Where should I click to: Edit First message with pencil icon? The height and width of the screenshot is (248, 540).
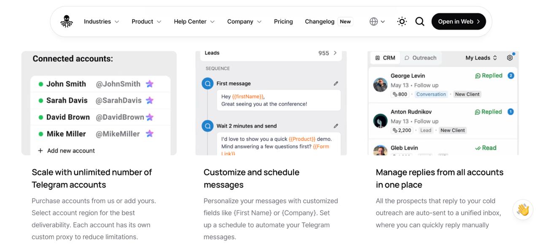336,84
